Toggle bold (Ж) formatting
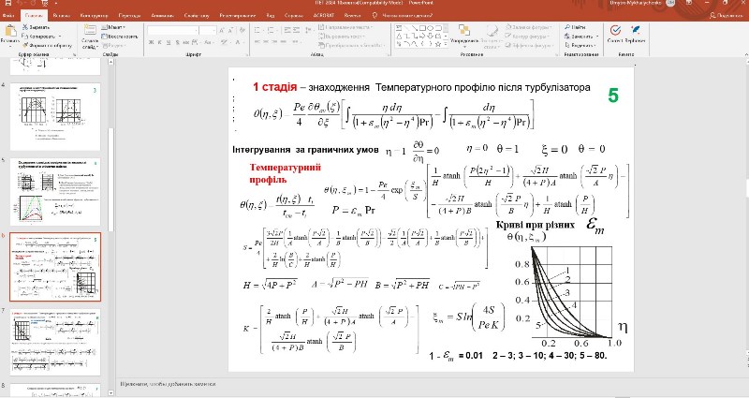 [x=151, y=42]
